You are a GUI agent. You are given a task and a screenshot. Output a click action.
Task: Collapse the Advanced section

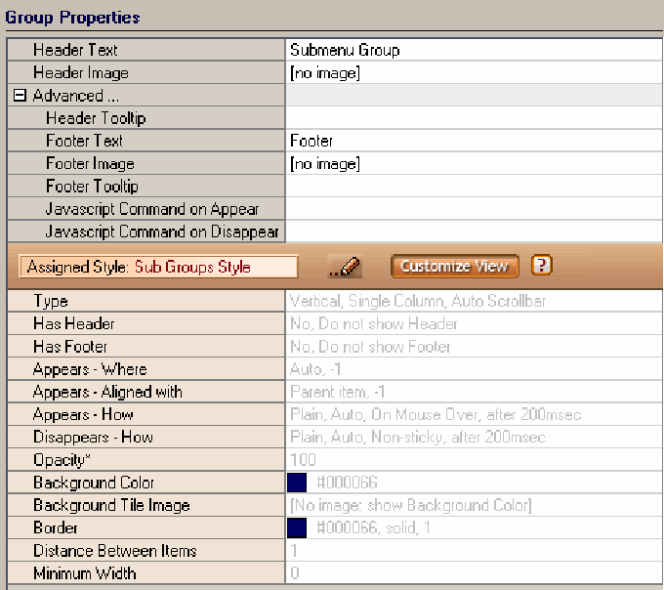click(x=20, y=96)
